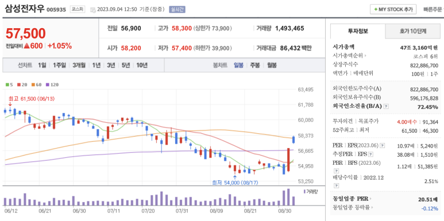The width and height of the screenshot is (444, 221).
Task: Click the 저가 value 57,400
Action: (x=182, y=48)
